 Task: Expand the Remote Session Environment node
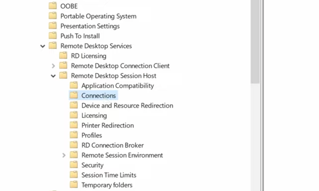64,155
